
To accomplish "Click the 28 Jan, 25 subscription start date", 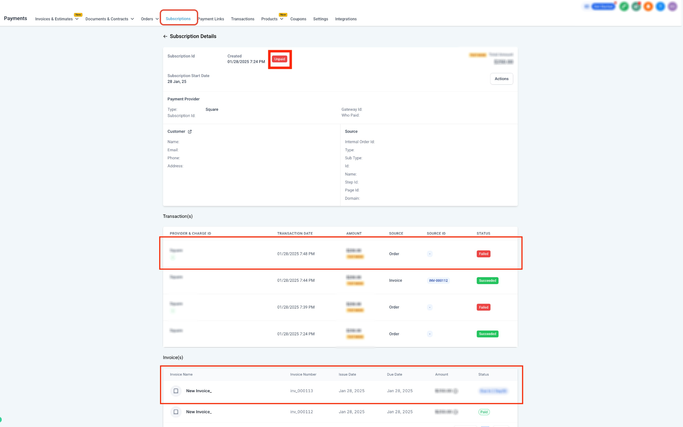I will click(177, 82).
